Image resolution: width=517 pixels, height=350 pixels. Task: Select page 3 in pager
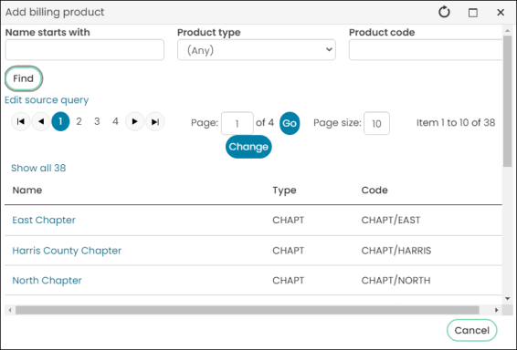[97, 121]
